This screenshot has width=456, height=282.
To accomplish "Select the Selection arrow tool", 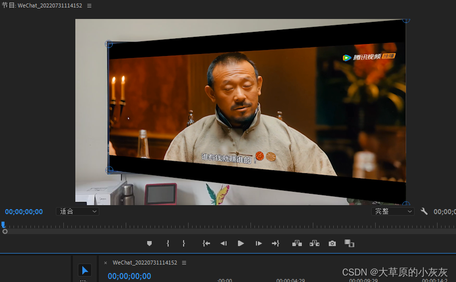I will pyautogui.click(x=85, y=271).
